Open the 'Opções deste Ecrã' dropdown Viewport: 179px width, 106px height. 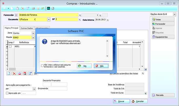click(175, 14)
